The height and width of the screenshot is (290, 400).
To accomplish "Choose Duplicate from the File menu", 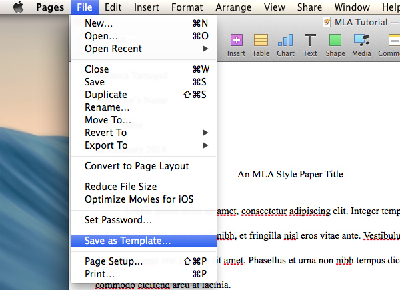I will tap(106, 95).
